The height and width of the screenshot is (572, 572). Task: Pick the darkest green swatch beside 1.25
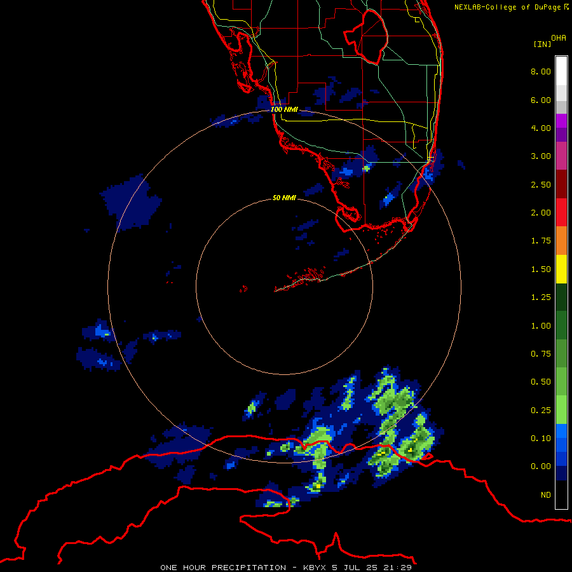(561, 297)
